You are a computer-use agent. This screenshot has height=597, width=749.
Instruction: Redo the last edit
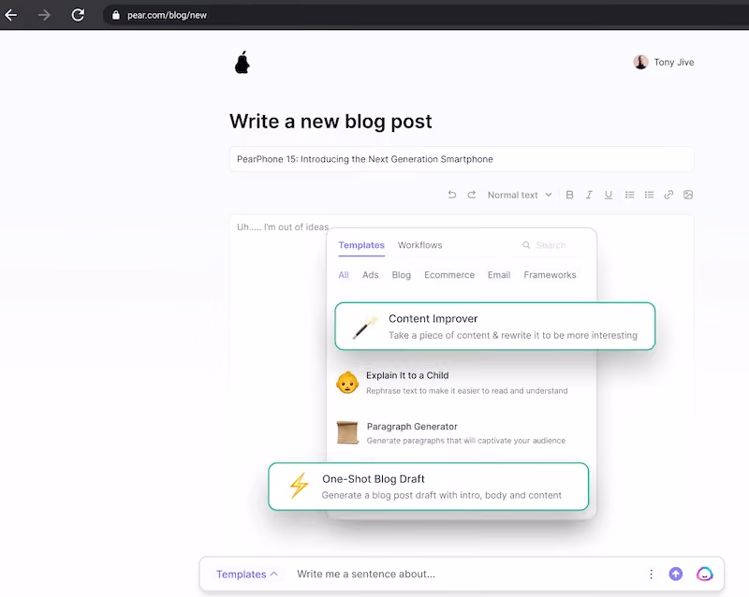[x=472, y=195]
